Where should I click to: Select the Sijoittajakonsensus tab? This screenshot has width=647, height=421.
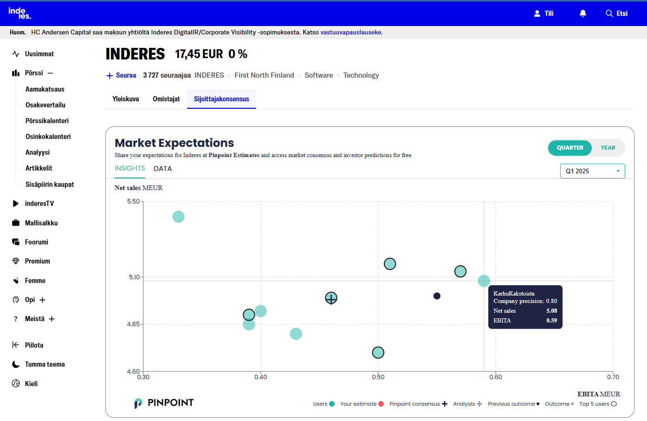click(x=221, y=99)
